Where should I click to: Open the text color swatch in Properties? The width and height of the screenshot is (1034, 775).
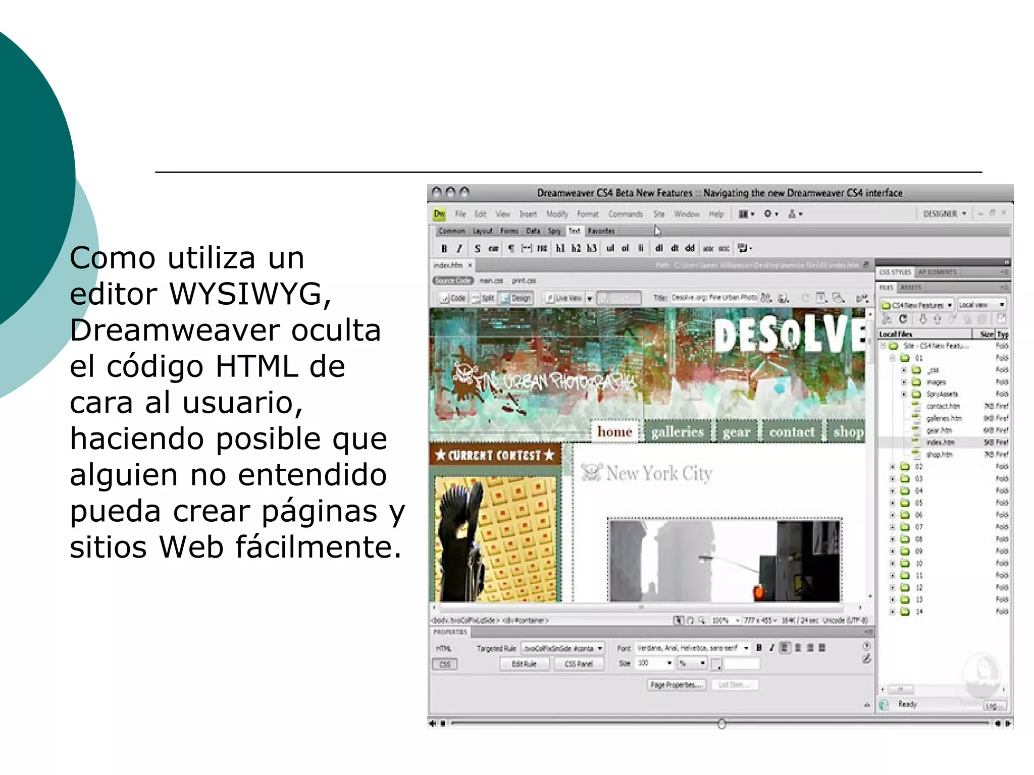pyautogui.click(x=716, y=664)
